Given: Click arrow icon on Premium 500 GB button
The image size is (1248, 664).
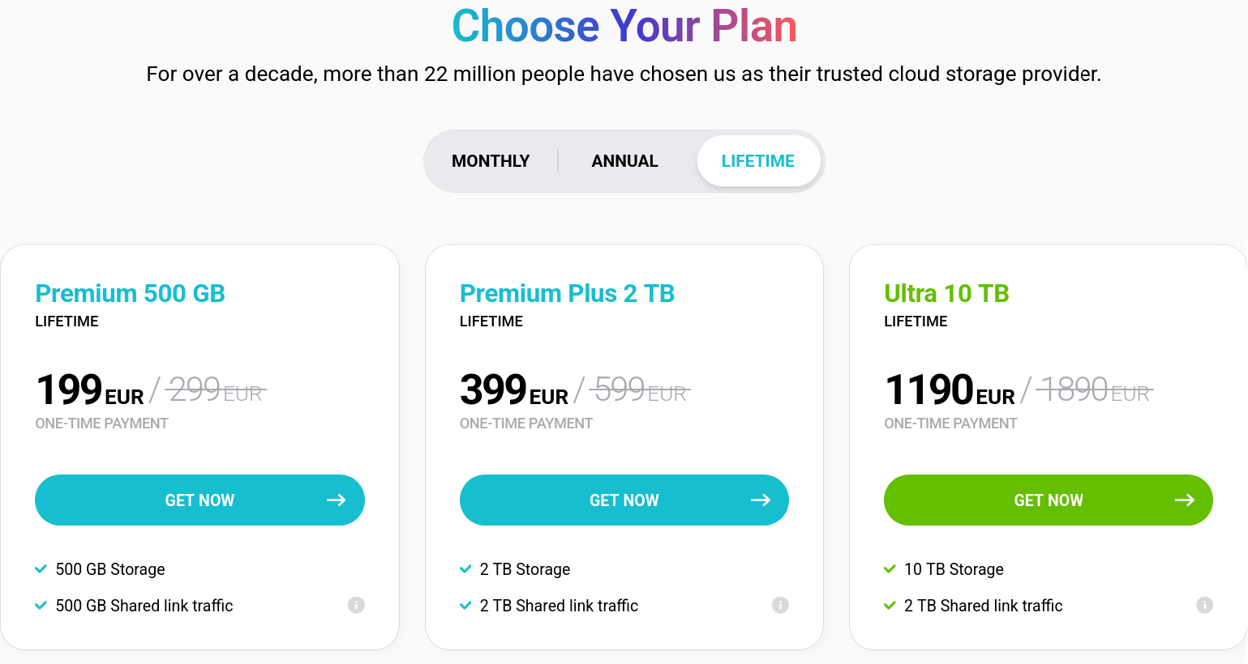Looking at the screenshot, I should click(336, 500).
